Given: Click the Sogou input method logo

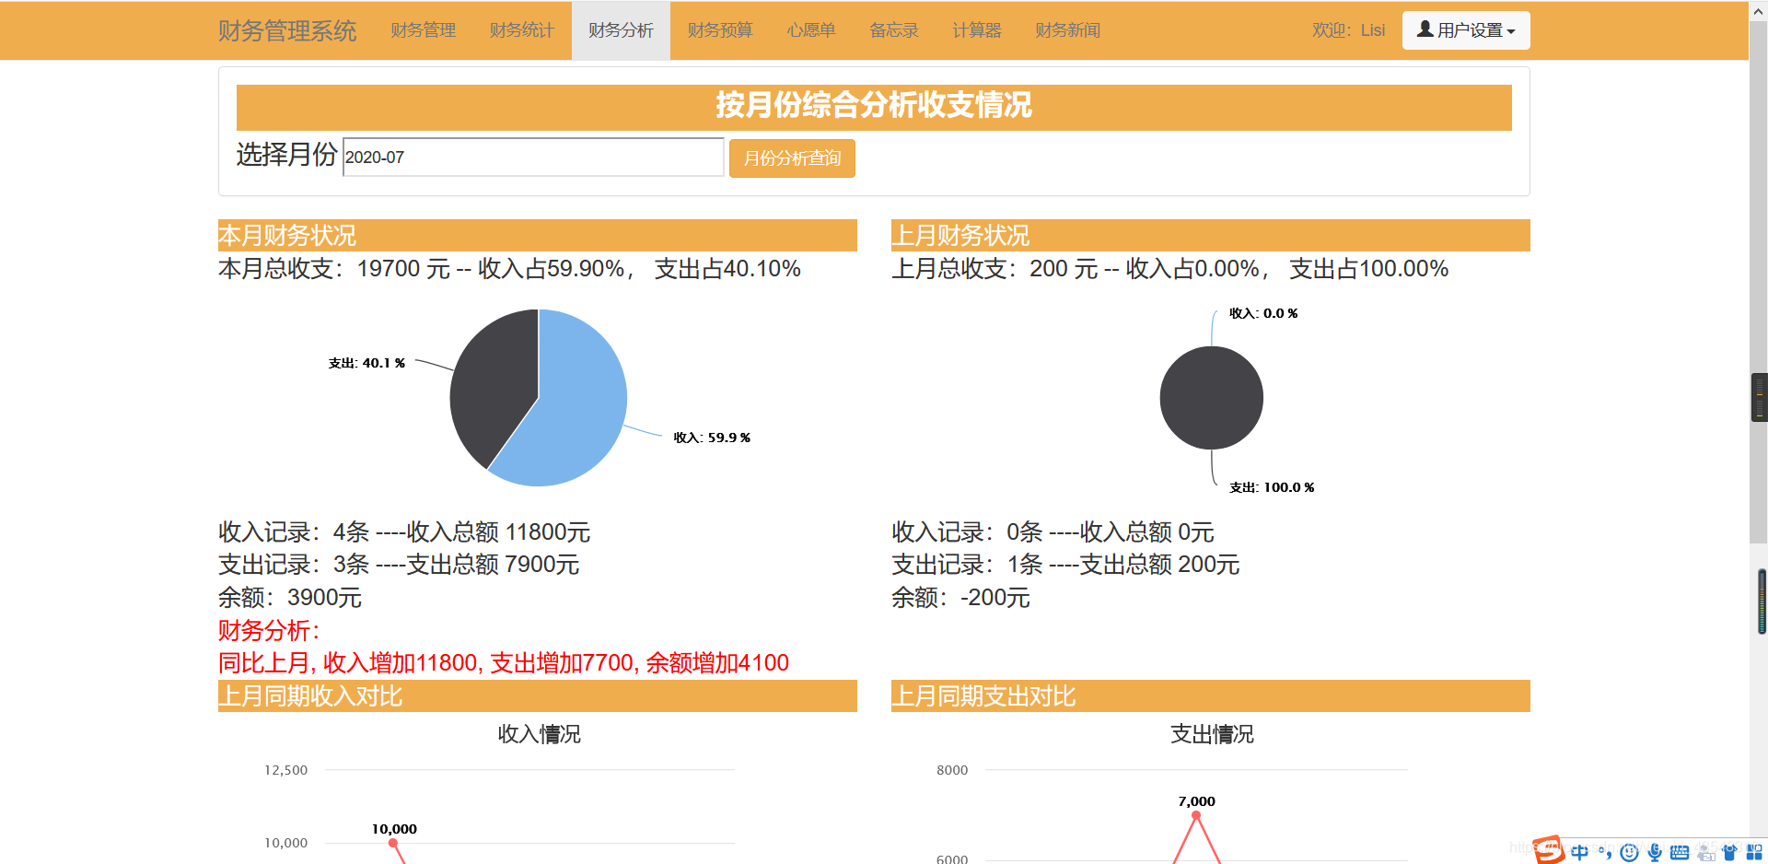Looking at the screenshot, I should 1547,850.
